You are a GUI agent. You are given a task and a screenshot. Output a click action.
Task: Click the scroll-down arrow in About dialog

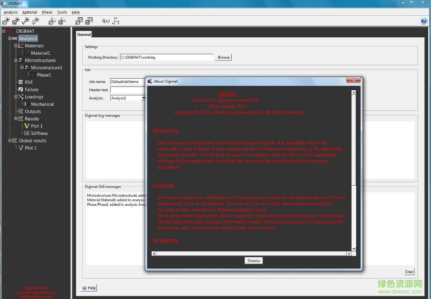(354, 249)
